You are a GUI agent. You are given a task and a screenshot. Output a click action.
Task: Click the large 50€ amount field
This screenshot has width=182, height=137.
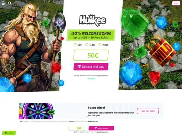(91, 55)
